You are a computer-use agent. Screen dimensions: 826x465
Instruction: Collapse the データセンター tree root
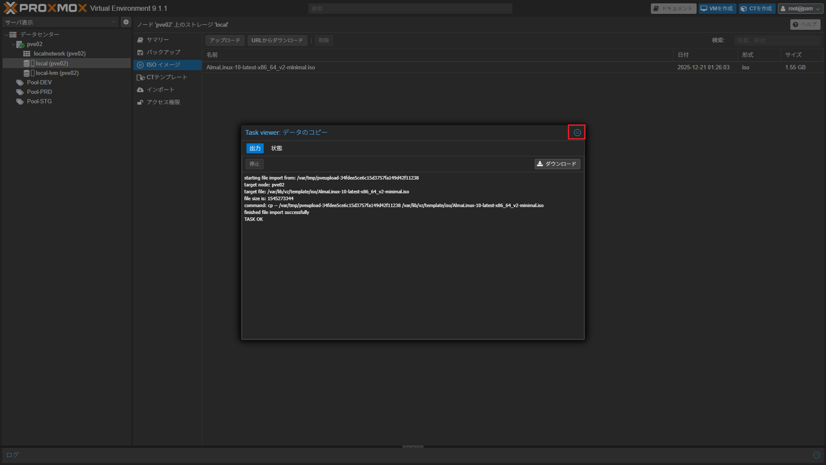6,34
